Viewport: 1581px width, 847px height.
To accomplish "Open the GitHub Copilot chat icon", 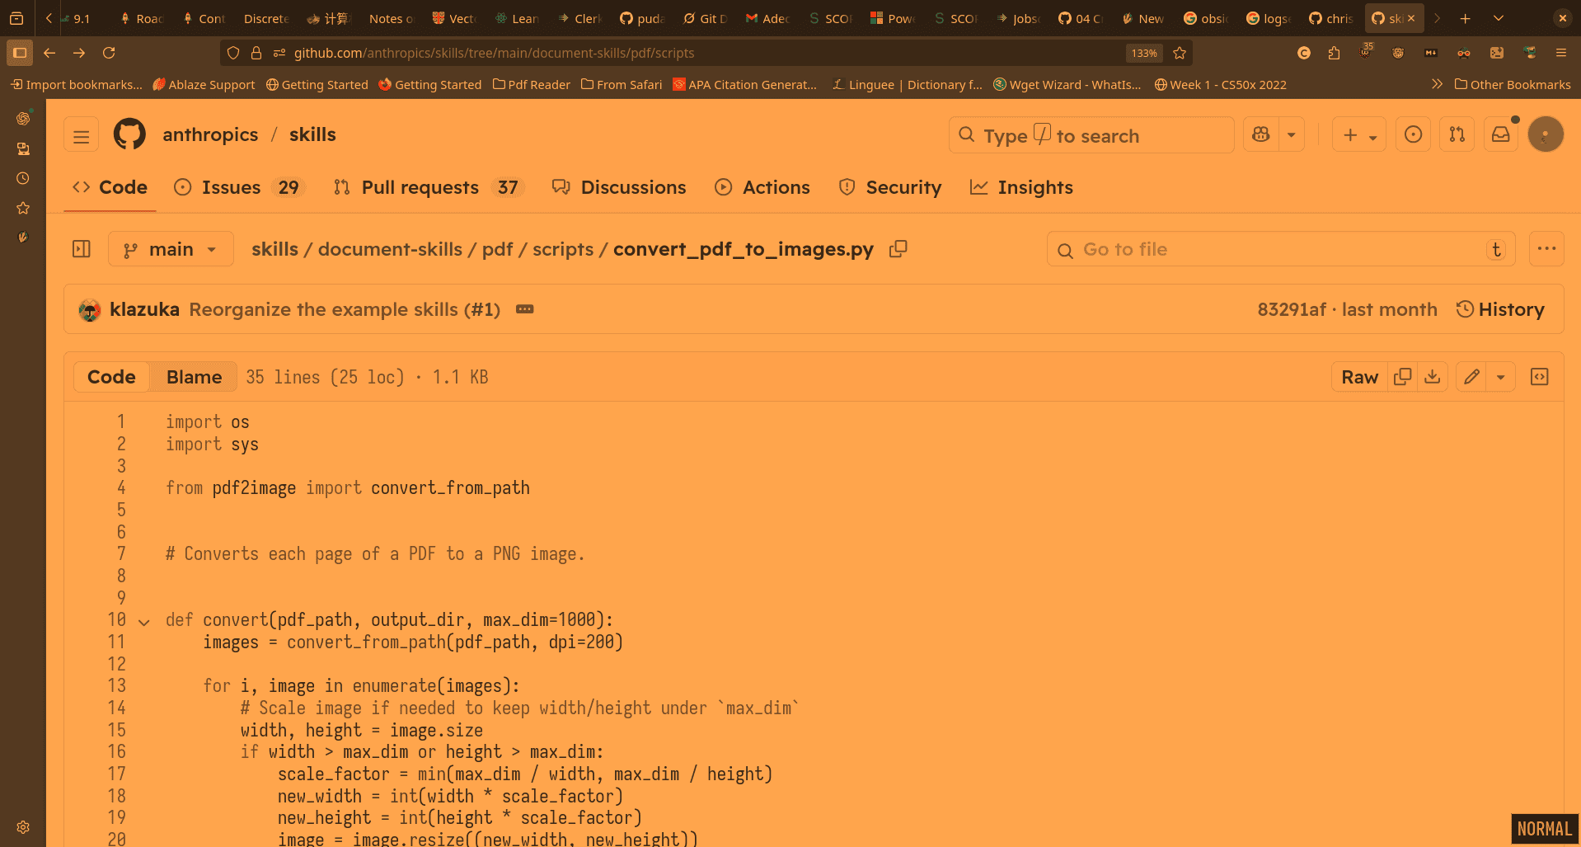I will pyautogui.click(x=1261, y=135).
